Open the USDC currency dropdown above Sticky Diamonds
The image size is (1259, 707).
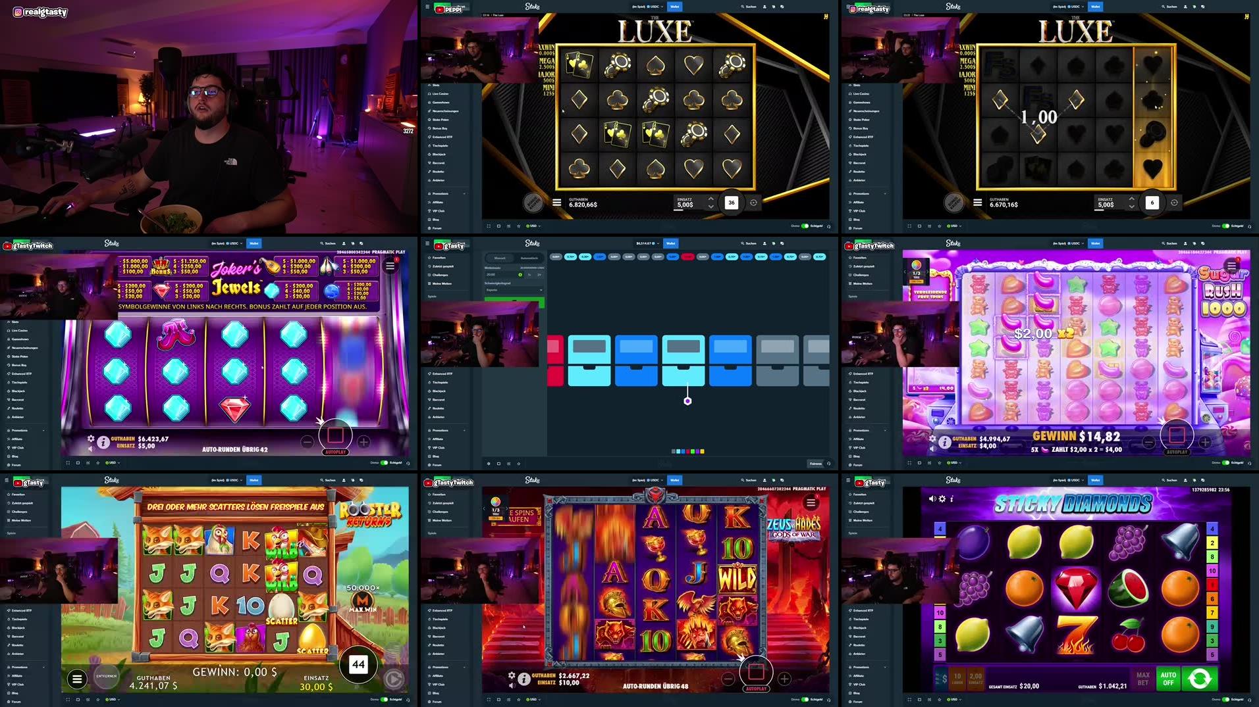1067,480
